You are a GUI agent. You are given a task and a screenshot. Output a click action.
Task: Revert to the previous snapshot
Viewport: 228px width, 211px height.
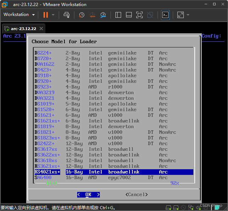click(x=92, y=15)
